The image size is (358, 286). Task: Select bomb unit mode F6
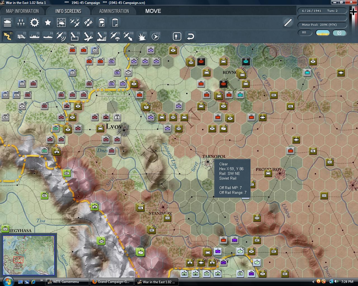pyautogui.click(x=75, y=36)
